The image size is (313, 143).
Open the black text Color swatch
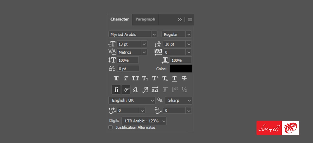tap(181, 69)
